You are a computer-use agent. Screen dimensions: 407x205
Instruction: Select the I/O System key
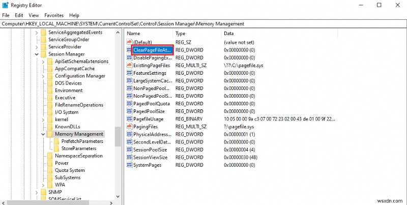click(67, 112)
